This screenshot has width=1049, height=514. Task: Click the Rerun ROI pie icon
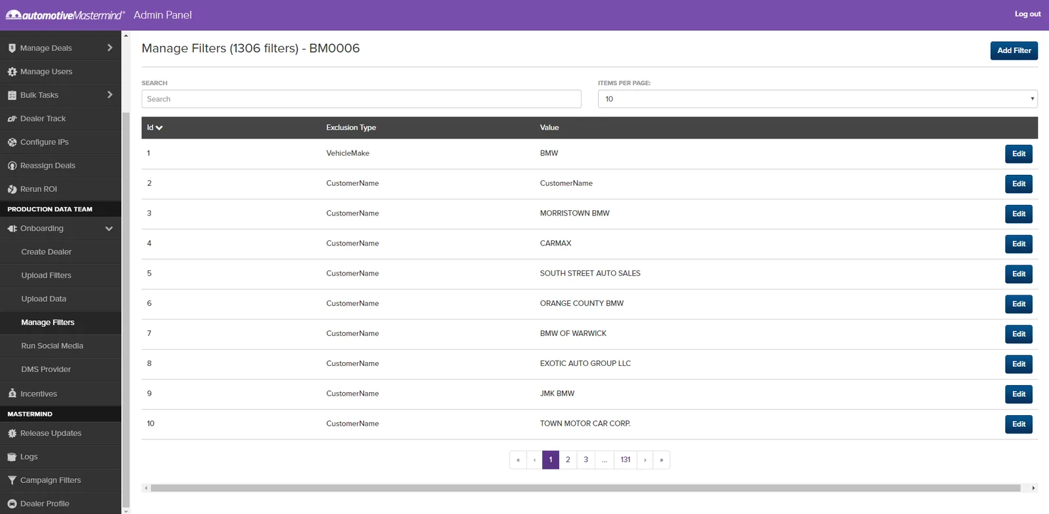12,189
